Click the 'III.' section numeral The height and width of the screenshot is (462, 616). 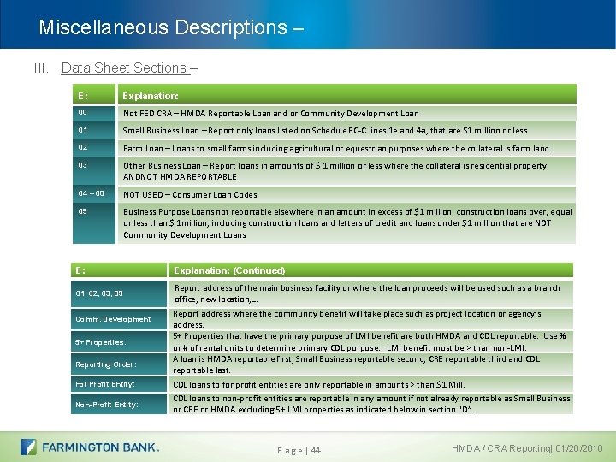pyautogui.click(x=41, y=68)
